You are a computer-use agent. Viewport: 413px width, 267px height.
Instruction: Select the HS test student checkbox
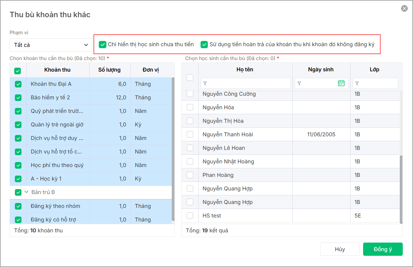pyautogui.click(x=190, y=216)
